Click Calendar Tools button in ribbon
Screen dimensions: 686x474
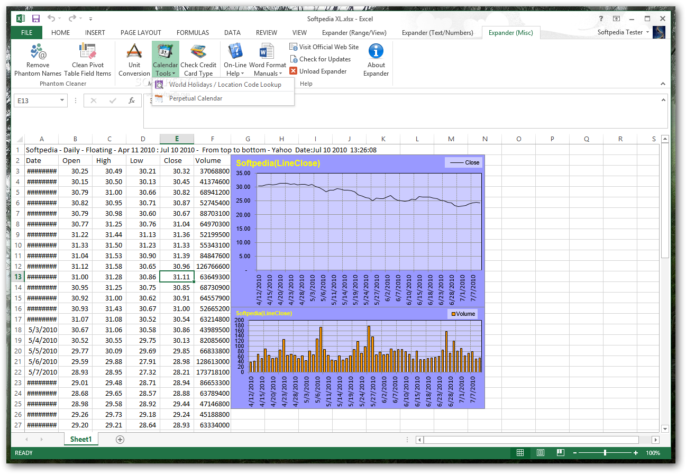(165, 60)
